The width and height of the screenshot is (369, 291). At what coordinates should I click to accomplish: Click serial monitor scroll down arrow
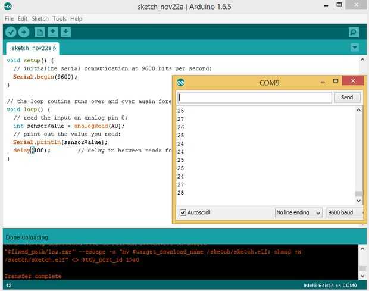[x=359, y=201]
